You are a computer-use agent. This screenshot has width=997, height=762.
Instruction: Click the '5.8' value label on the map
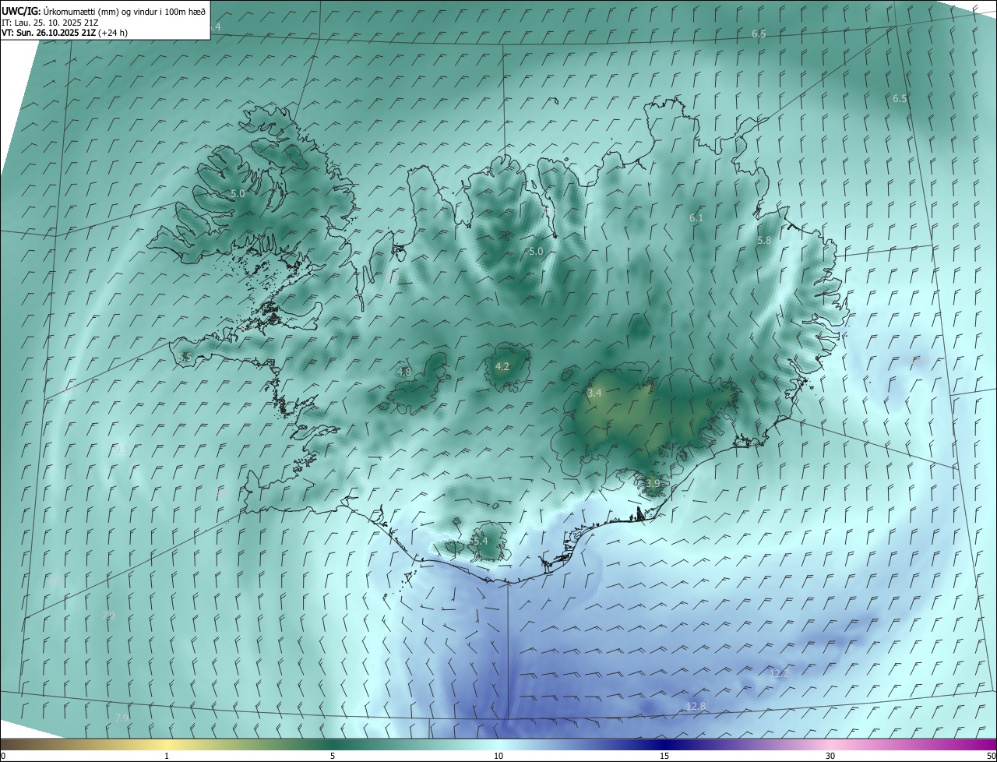click(x=764, y=241)
